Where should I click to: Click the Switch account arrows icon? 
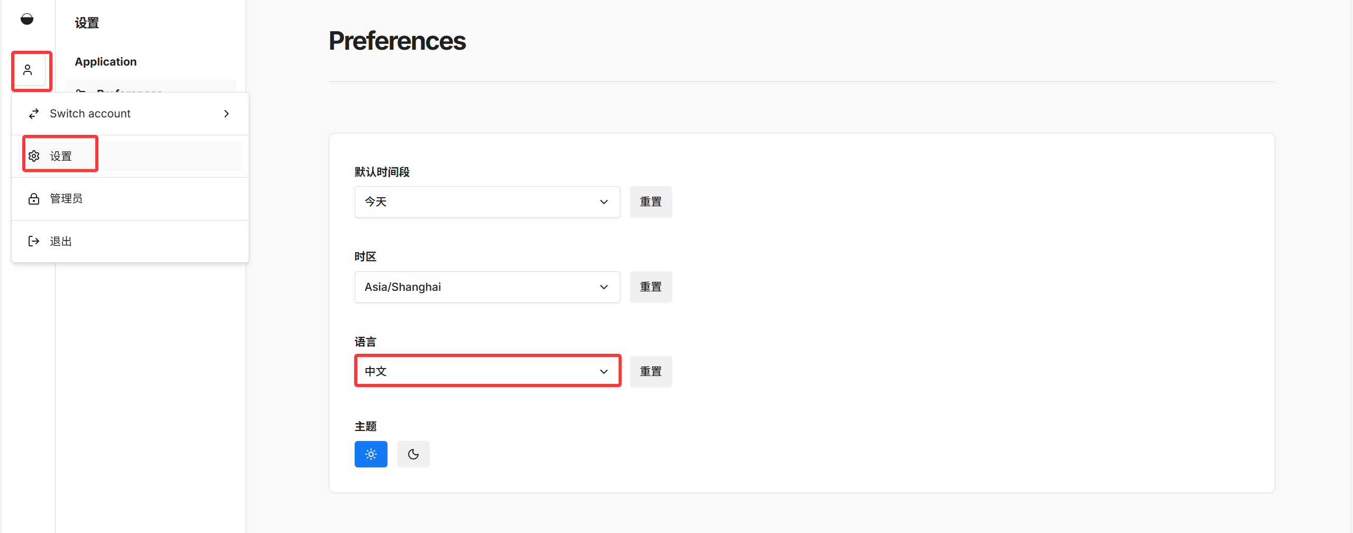(34, 114)
